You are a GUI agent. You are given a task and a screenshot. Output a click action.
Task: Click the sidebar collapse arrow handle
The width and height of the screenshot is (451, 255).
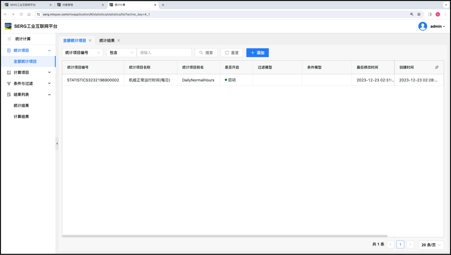click(57, 143)
